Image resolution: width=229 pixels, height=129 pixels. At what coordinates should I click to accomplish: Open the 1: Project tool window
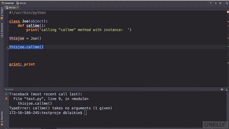[x=2, y=12]
